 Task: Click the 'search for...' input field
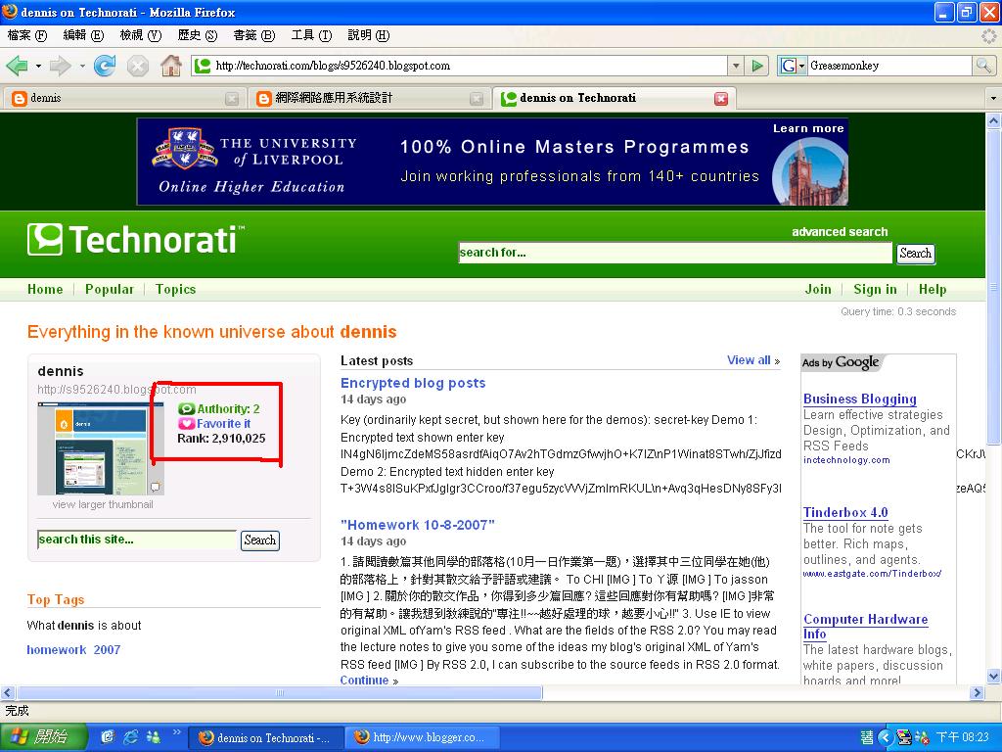[x=675, y=253]
